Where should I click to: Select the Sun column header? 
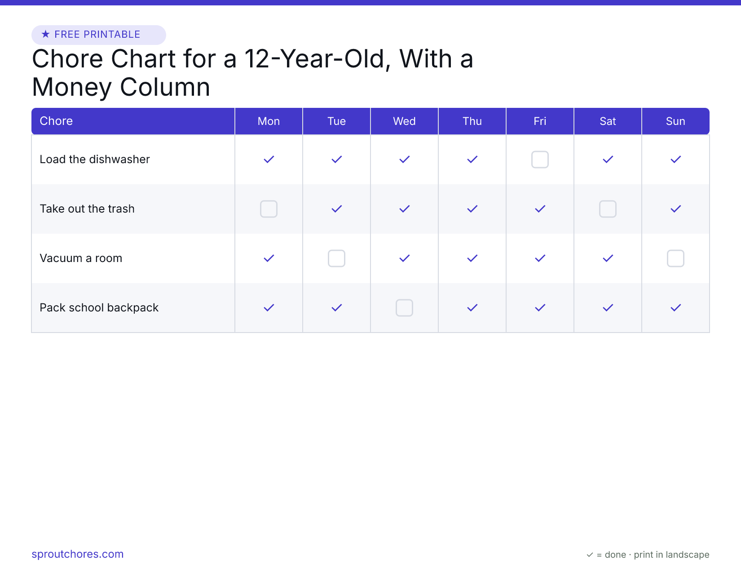[675, 121]
